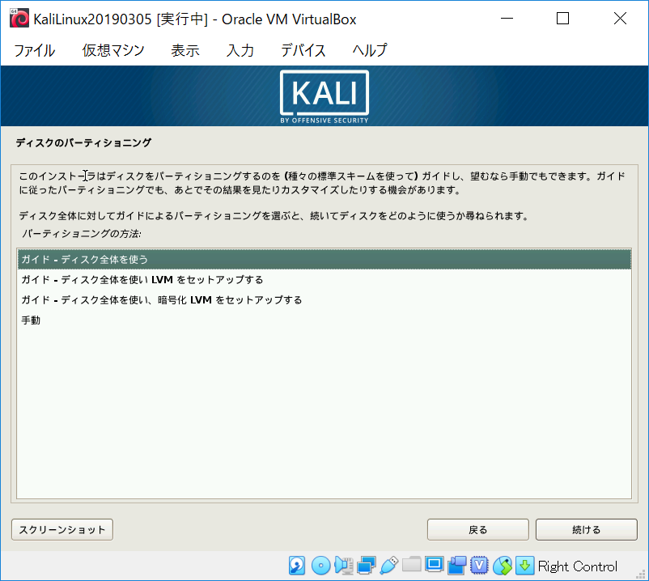This screenshot has width=649, height=581.
Task: Open the 仮想マシン menu
Action: click(113, 50)
